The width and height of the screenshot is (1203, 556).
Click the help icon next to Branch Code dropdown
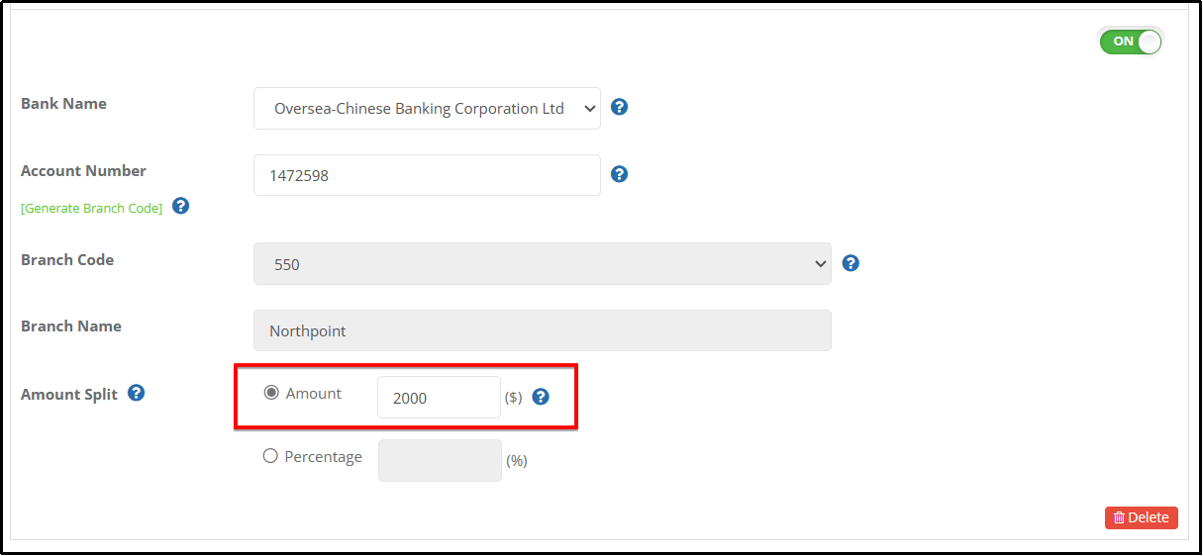851,263
